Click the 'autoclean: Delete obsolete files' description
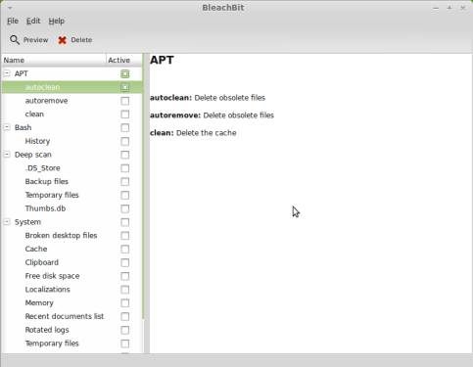Image resolution: width=473 pixels, height=367 pixels. pos(208,98)
